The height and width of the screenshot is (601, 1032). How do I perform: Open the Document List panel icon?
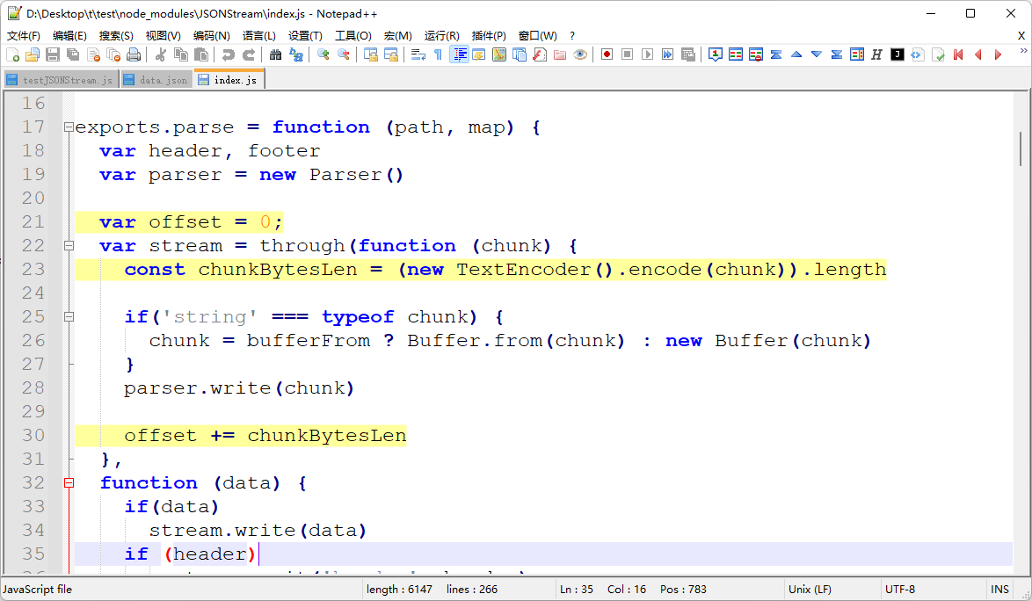click(520, 54)
